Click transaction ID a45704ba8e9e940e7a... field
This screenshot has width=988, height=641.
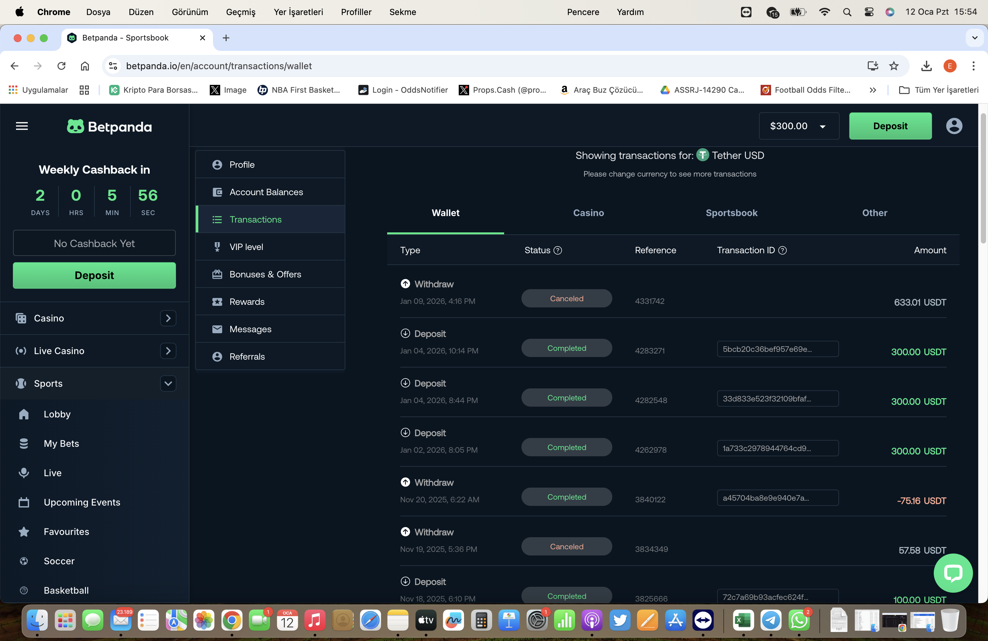coord(778,497)
